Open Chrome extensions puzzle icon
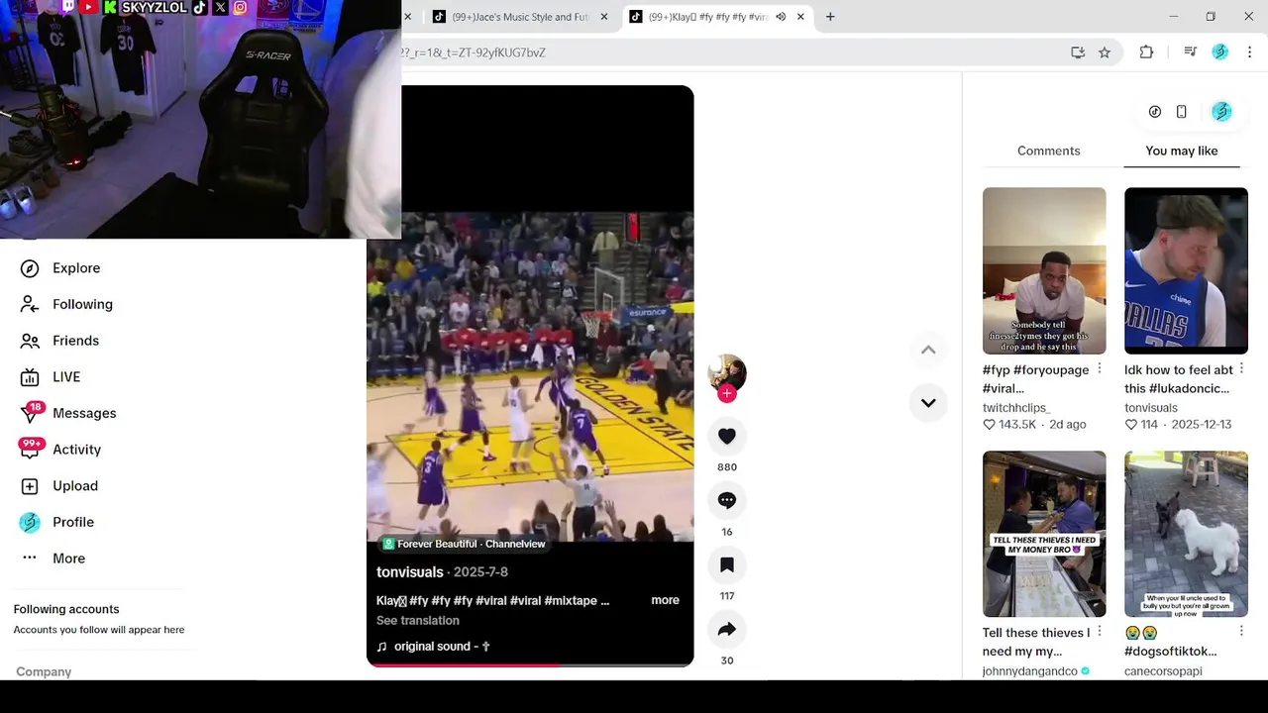The image size is (1268, 713). click(x=1146, y=52)
